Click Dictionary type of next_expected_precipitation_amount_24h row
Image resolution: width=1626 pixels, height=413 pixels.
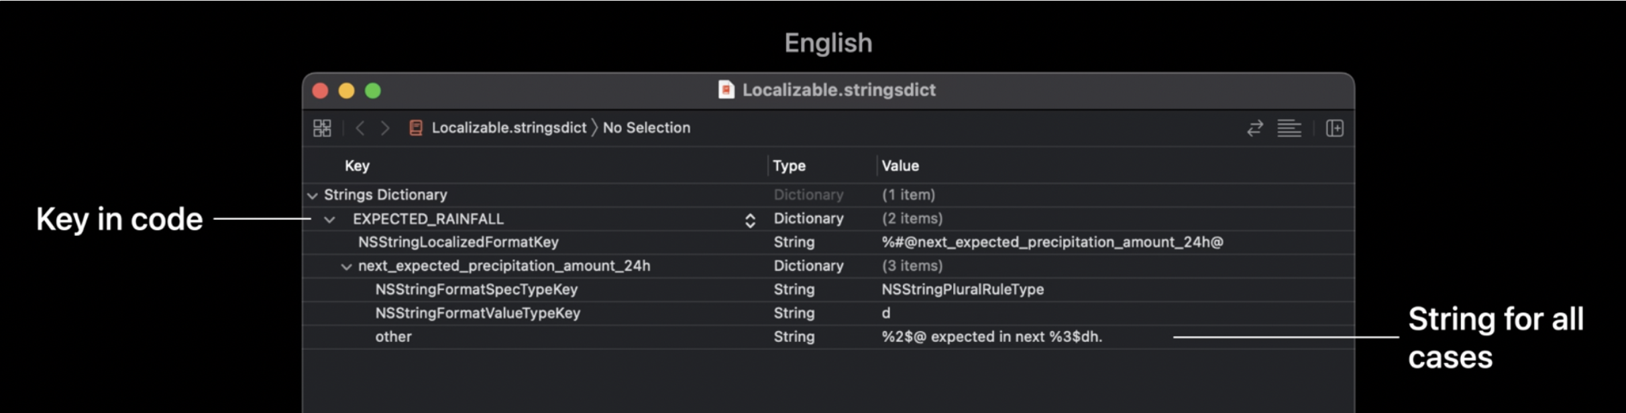click(x=808, y=266)
